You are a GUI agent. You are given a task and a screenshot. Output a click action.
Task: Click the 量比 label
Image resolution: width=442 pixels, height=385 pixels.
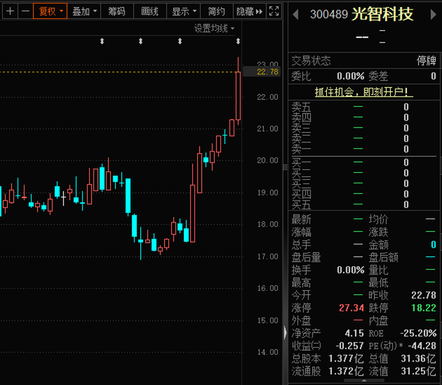tap(379, 270)
